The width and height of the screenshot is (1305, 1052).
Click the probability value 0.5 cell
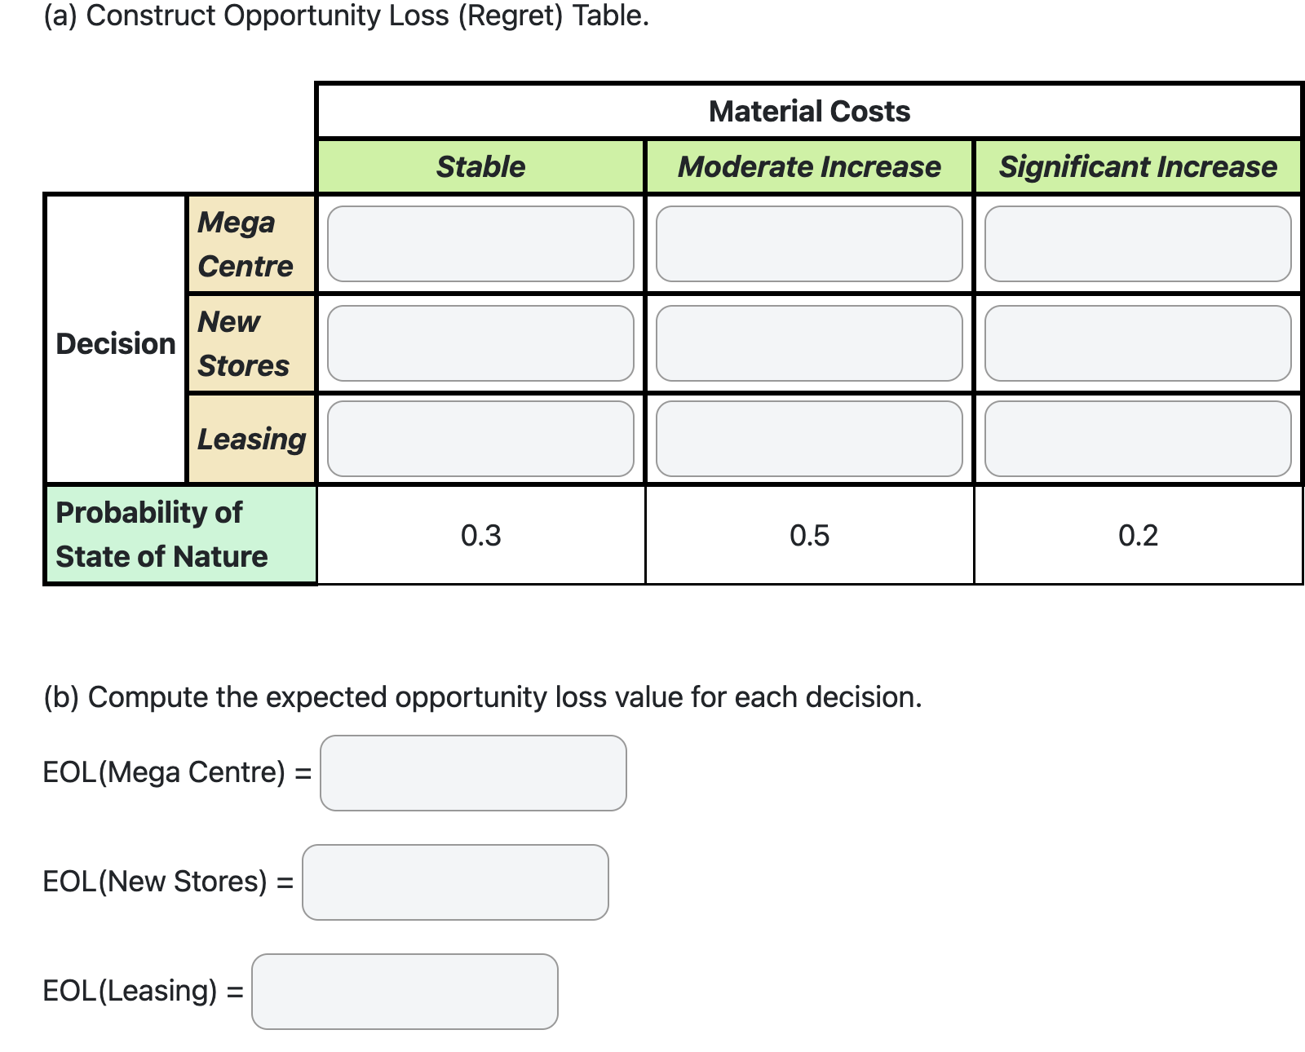point(812,535)
